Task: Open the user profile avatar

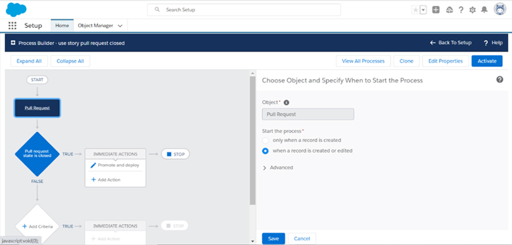Action: 499,10
